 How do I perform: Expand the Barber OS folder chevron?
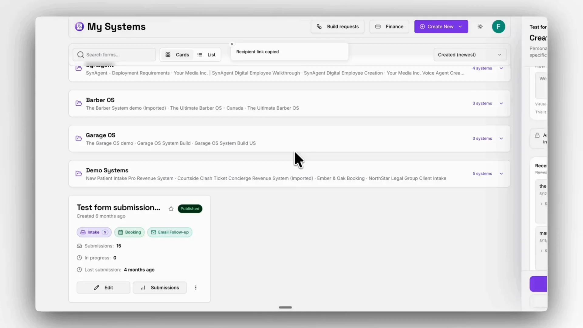(x=501, y=104)
